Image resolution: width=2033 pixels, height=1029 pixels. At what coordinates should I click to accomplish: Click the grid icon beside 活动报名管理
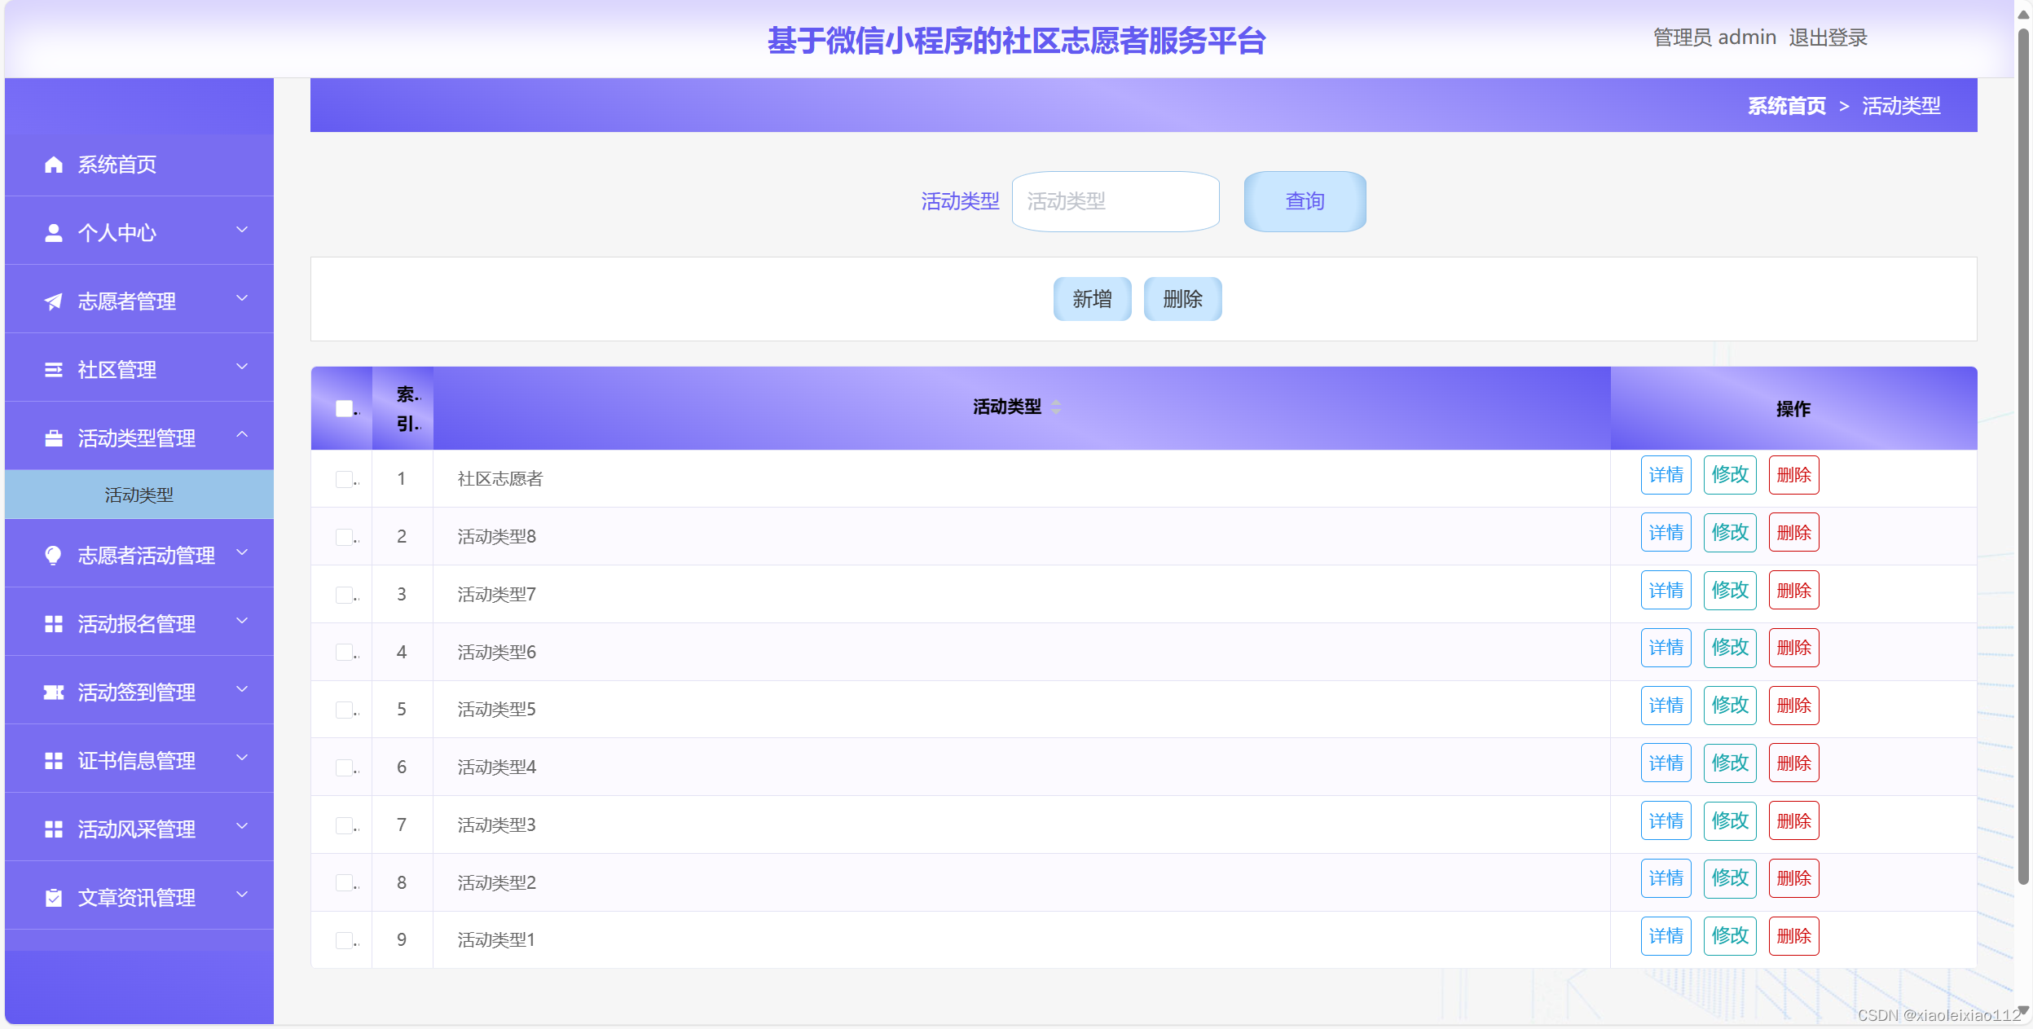54,624
